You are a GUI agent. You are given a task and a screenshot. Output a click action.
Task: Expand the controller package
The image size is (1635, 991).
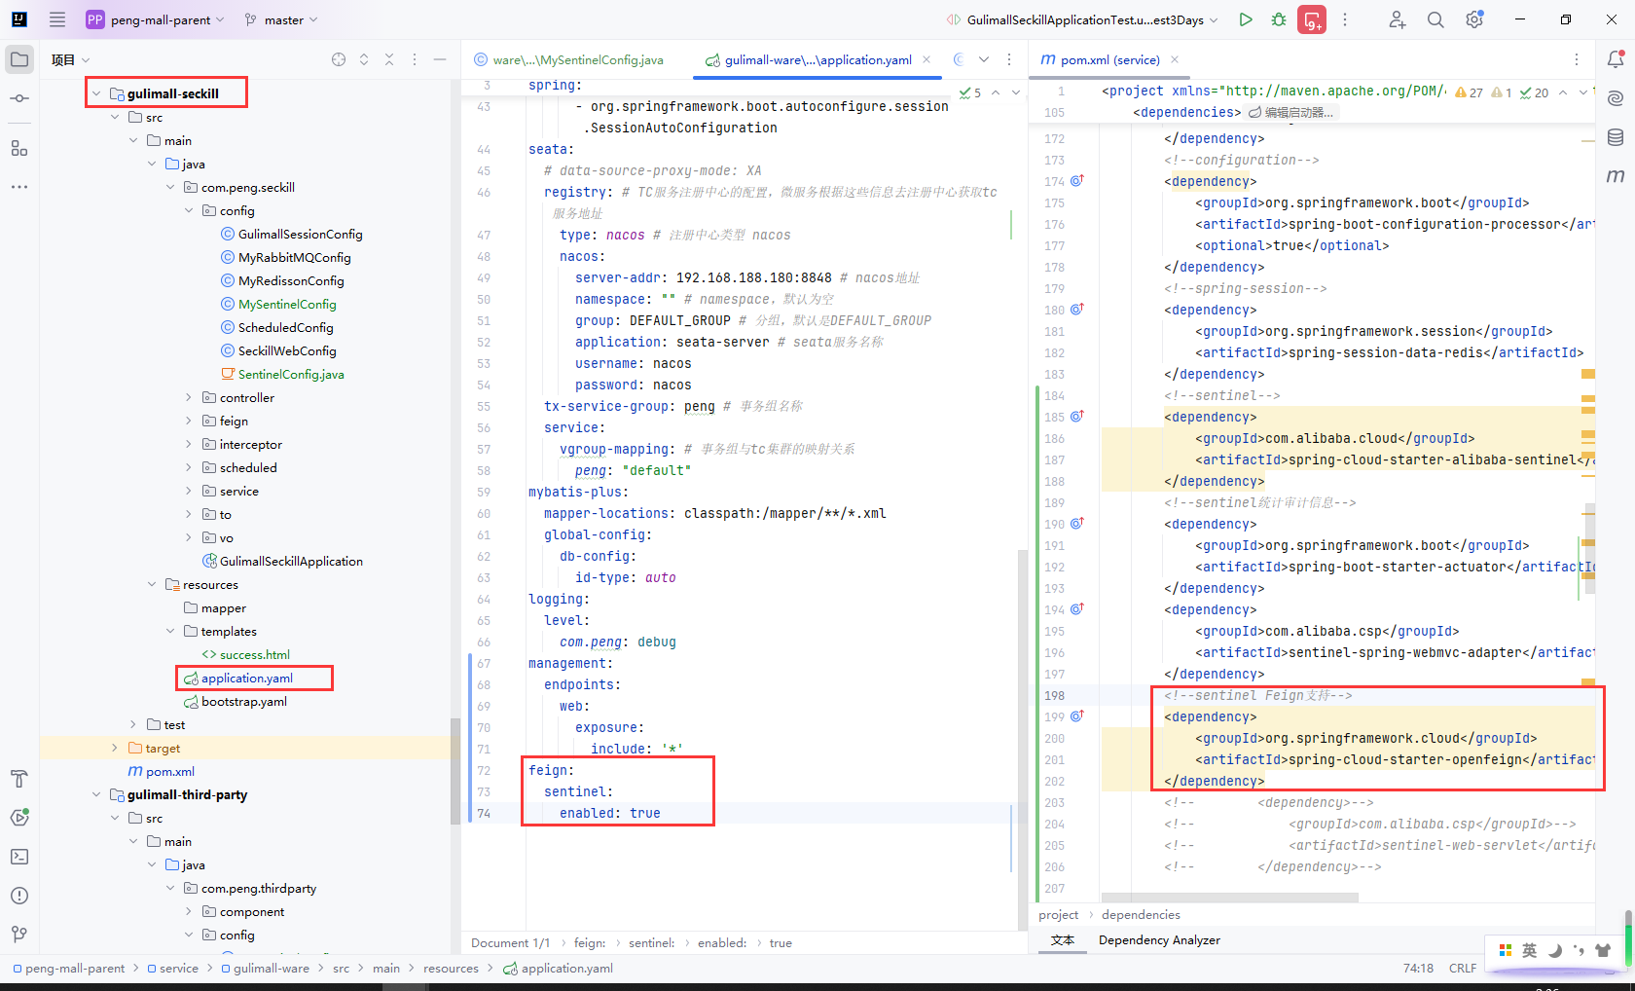pos(189,397)
